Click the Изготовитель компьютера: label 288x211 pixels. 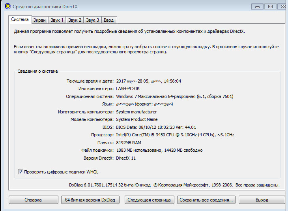click(86, 112)
